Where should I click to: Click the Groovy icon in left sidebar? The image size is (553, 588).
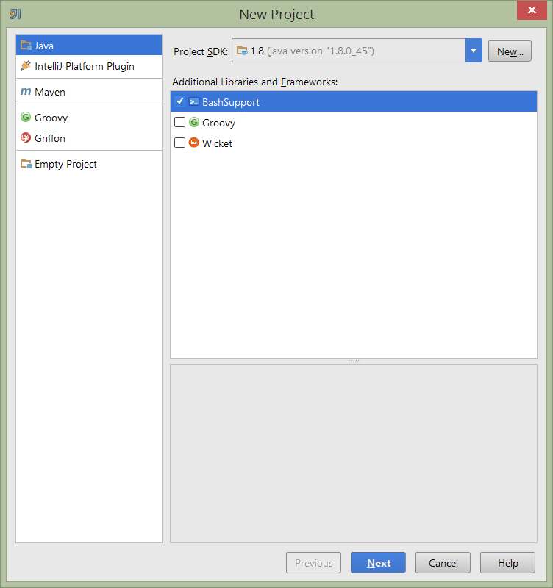26,118
